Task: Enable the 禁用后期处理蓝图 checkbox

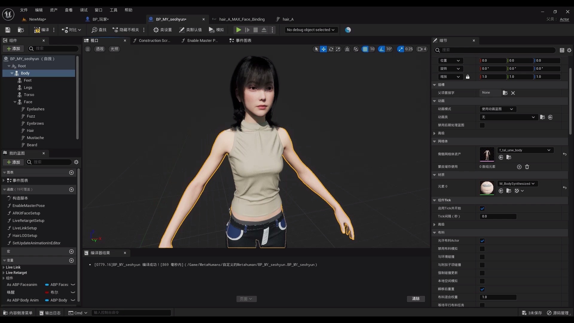Action: click(482, 125)
